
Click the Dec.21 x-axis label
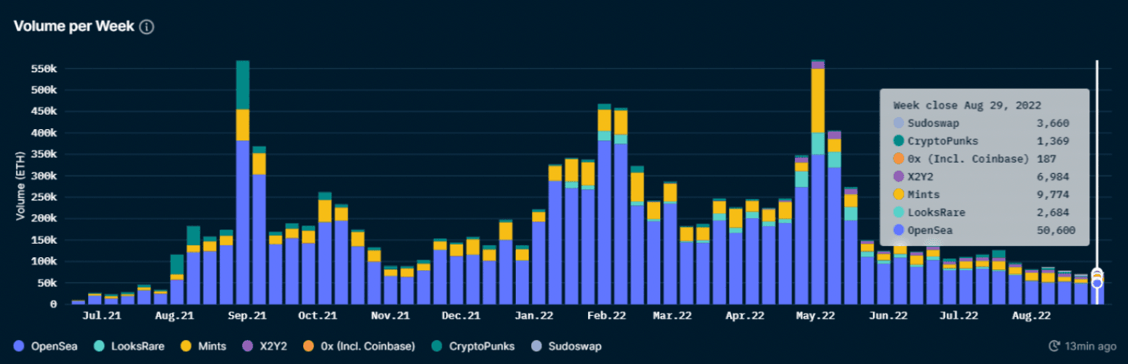coord(462,316)
